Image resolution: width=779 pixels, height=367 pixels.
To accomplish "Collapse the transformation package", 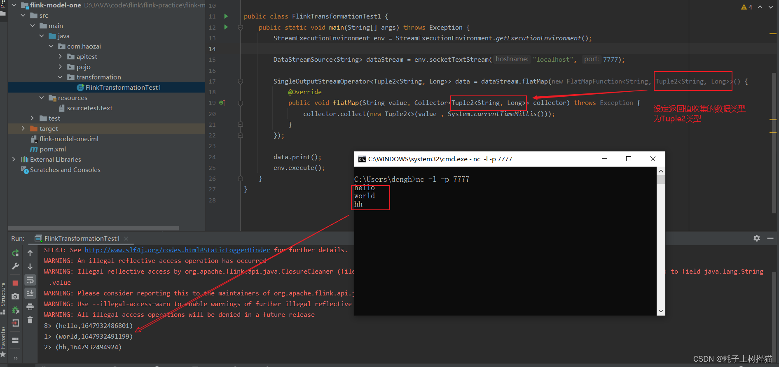I will click(x=61, y=77).
